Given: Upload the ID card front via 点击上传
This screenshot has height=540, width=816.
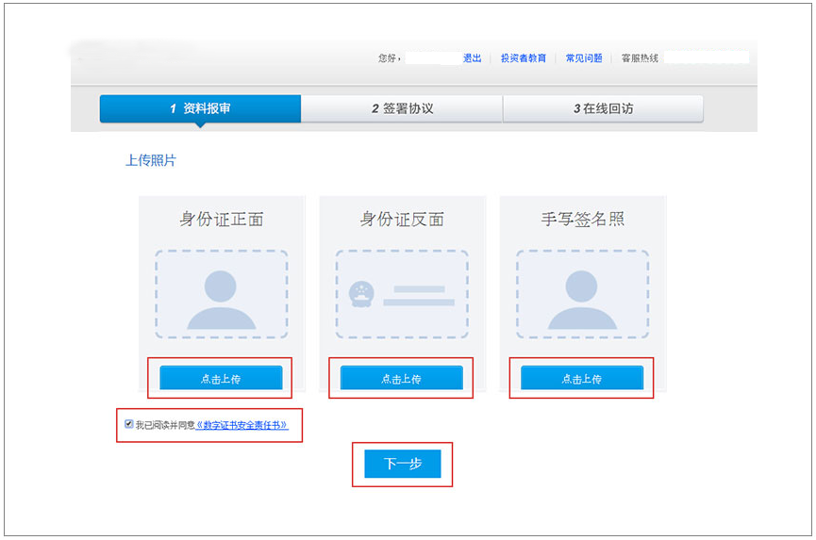Looking at the screenshot, I should [221, 378].
